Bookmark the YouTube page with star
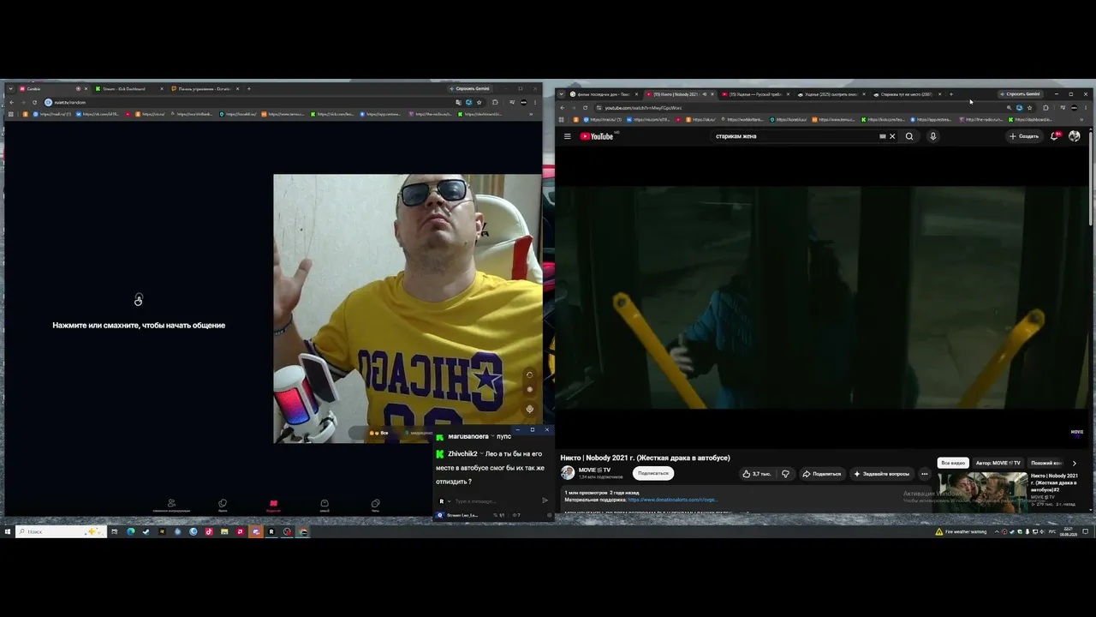The image size is (1096, 617). [1029, 108]
